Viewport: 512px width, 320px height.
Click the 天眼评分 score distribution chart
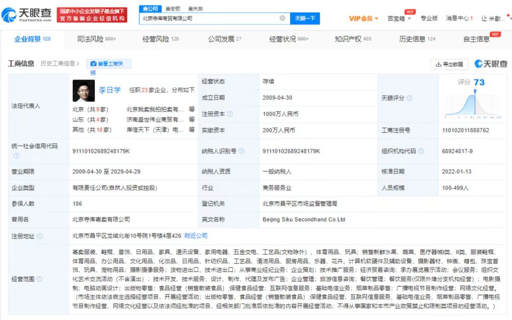point(473,104)
